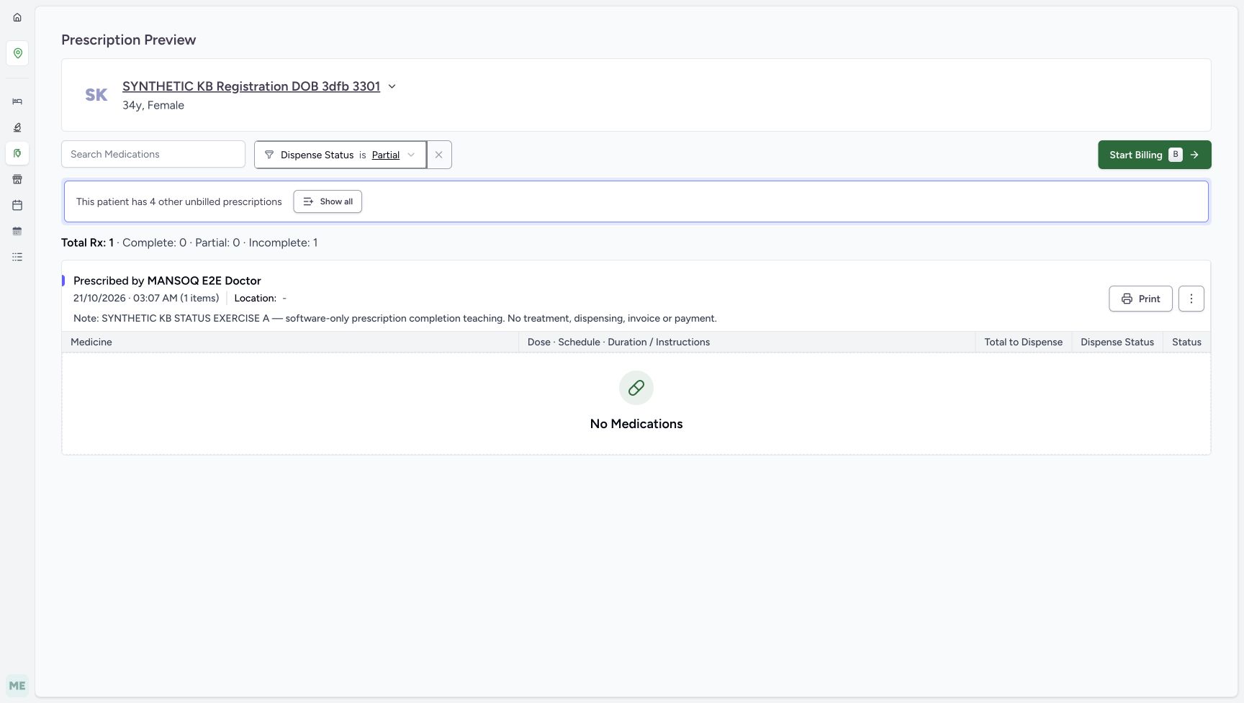
Task: Show all unbilled prescriptions
Action: (328, 201)
